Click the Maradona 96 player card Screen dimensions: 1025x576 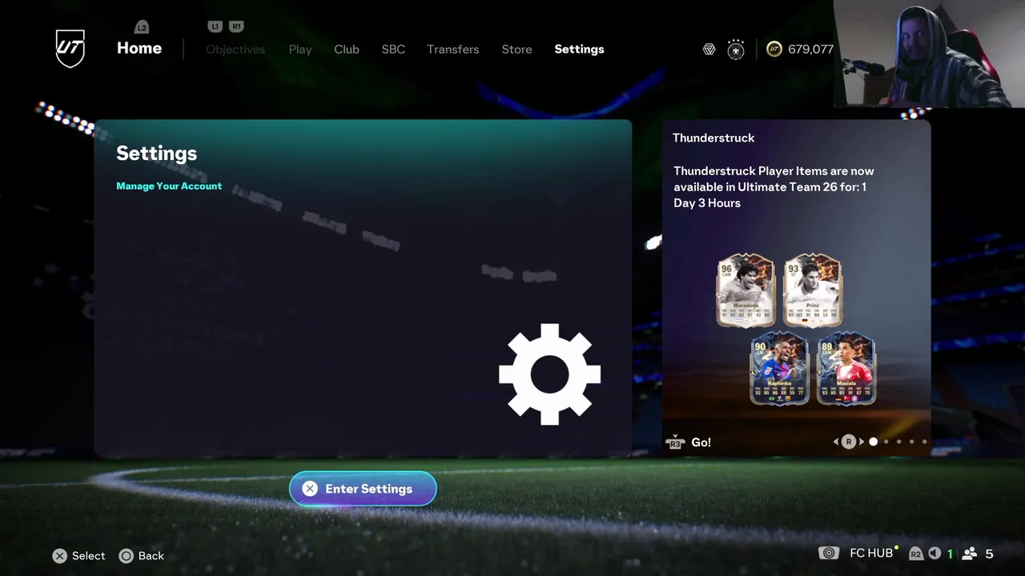(746, 290)
